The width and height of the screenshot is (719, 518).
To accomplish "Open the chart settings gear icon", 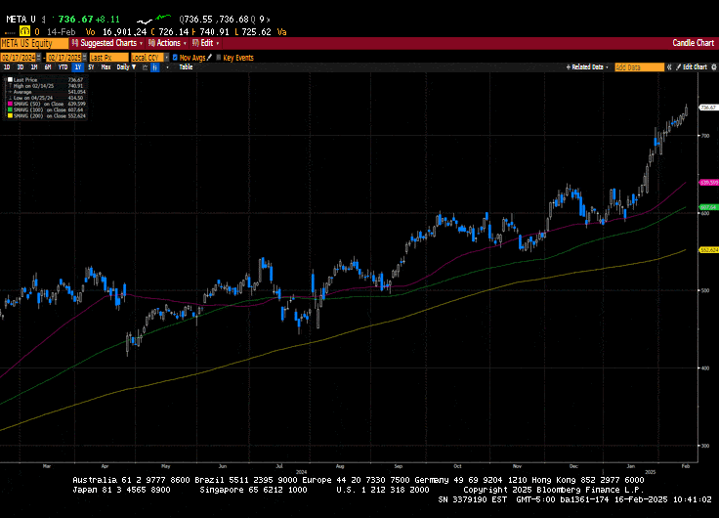I will (x=712, y=66).
